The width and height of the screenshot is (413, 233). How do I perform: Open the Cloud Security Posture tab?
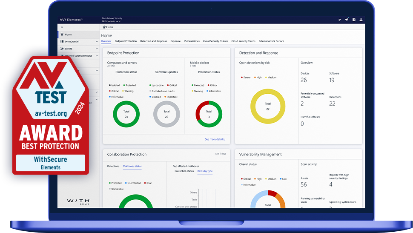[x=215, y=41]
